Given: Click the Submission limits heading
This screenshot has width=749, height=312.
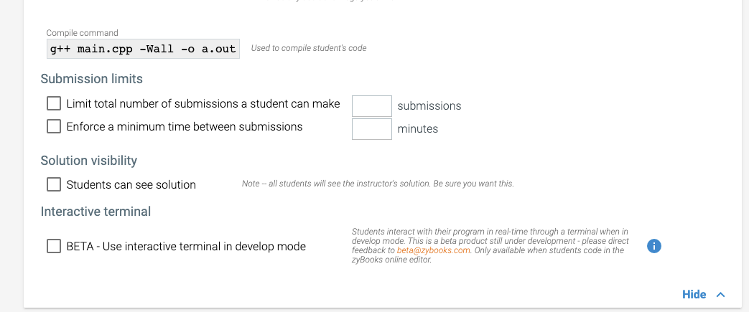Looking at the screenshot, I should point(92,79).
